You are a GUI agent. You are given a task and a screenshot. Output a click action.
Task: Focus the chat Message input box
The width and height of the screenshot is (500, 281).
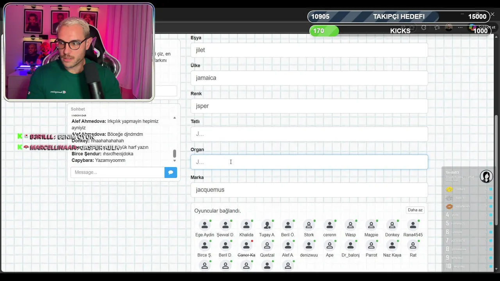click(118, 172)
